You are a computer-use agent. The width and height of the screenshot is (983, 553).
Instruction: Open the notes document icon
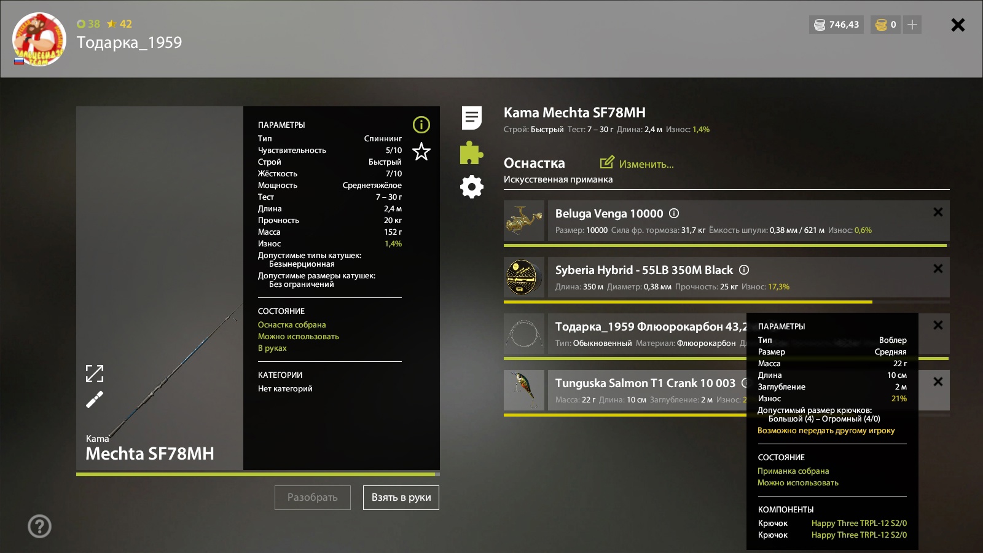point(472,118)
